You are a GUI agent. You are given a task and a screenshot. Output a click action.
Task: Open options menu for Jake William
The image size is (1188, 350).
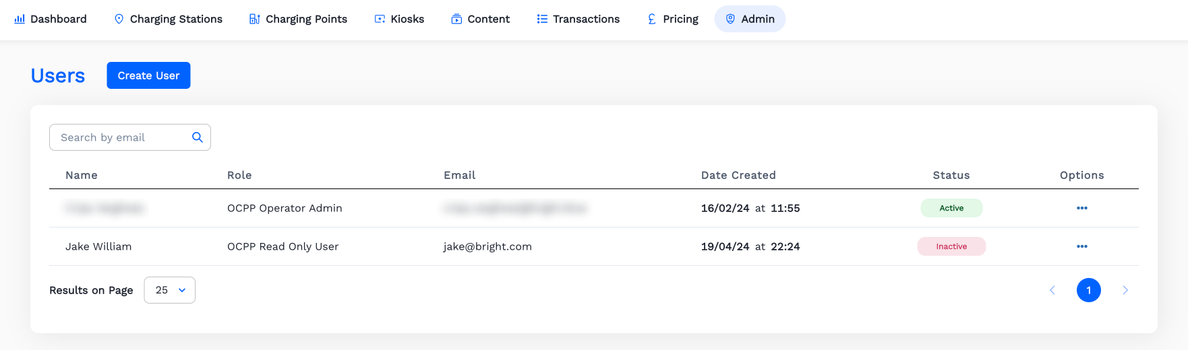pos(1082,246)
